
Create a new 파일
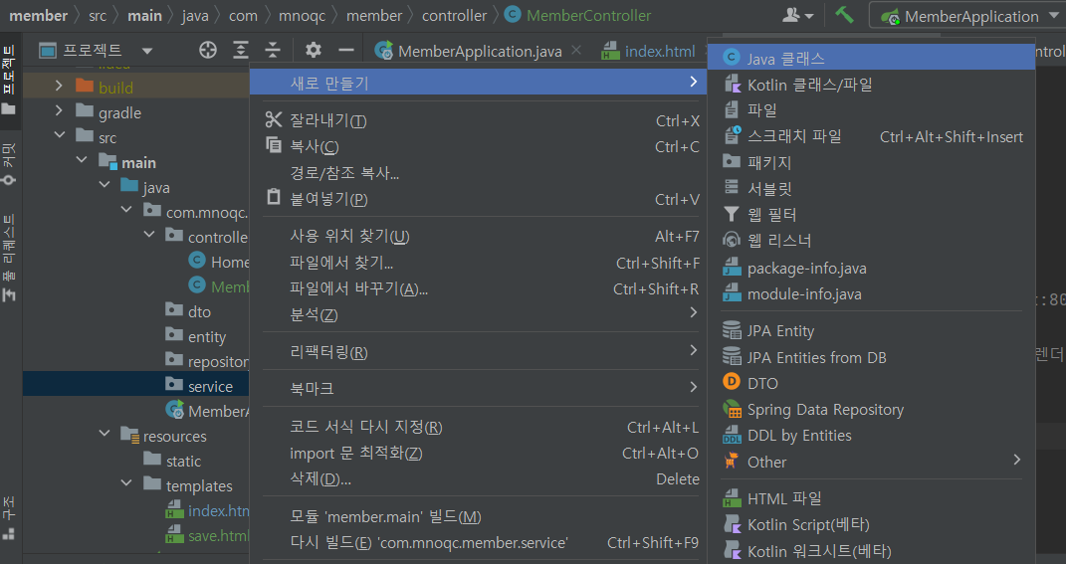pos(872,110)
